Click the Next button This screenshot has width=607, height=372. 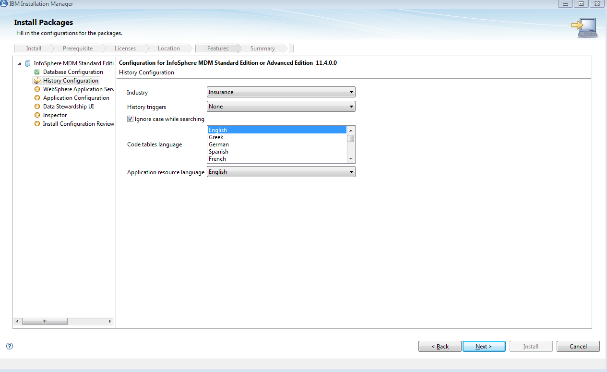[x=484, y=347]
